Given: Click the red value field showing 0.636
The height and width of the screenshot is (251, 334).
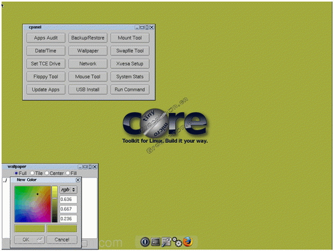Looking at the screenshot, I should [x=68, y=200].
